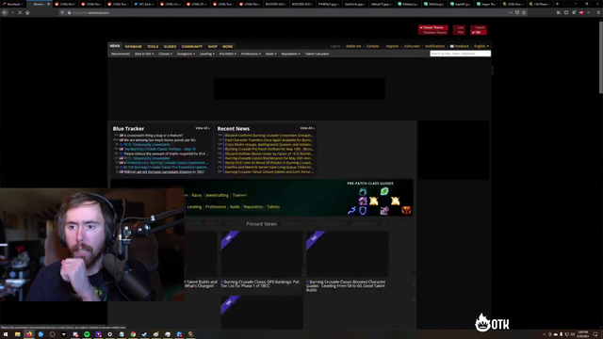The width and height of the screenshot is (603, 339).
Task: Open the Community menu tab
Action: [192, 46]
